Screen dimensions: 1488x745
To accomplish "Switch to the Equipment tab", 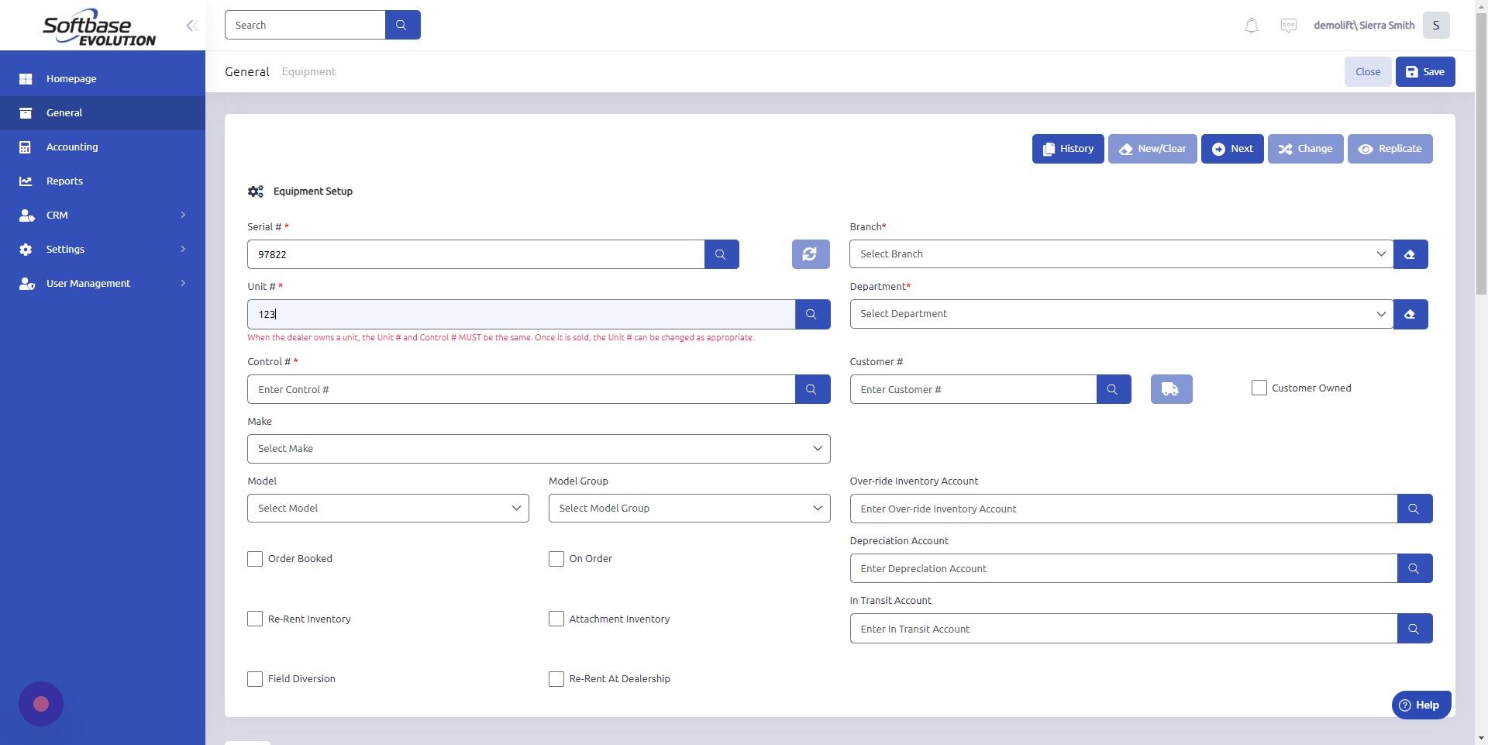I will click(x=308, y=71).
